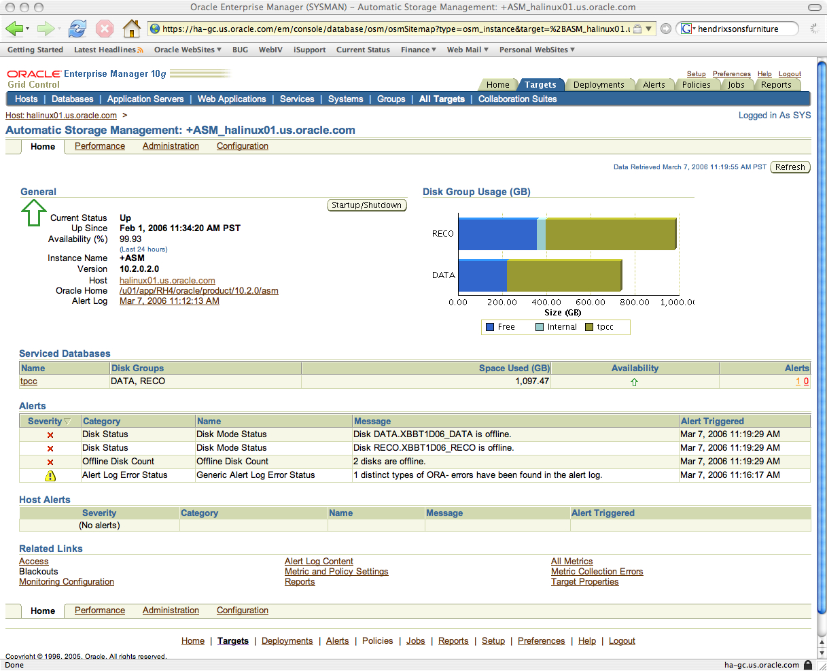The width and height of the screenshot is (827, 671).
Task: Click the Startup/Shutdown button
Action: pyautogui.click(x=366, y=205)
